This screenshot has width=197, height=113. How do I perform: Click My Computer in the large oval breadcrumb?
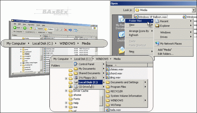(x=16, y=43)
